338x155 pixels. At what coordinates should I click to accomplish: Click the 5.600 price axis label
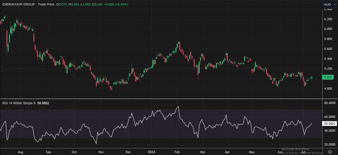(x=328, y=49)
